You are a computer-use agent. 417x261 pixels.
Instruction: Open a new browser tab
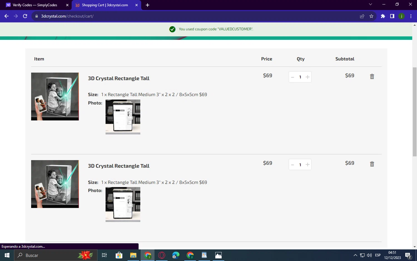(148, 5)
